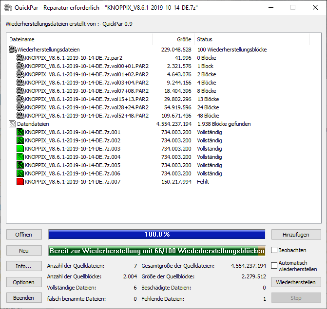Viewport: 327px width, 309px height.
Task: Click the vol07+08.PAR2 file icon
Action: (x=20, y=91)
